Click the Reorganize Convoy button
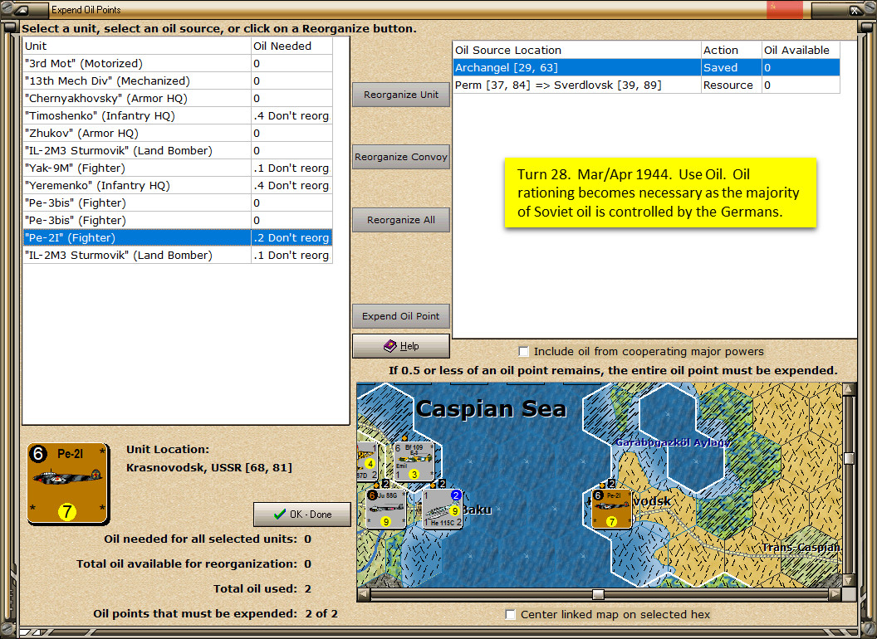Screen dimensions: 877x639 [x=401, y=157]
